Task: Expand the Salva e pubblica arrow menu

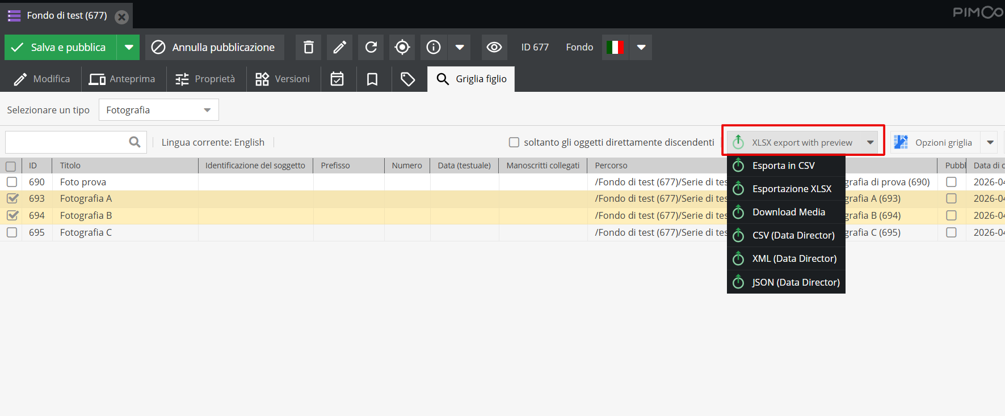Action: [x=129, y=47]
